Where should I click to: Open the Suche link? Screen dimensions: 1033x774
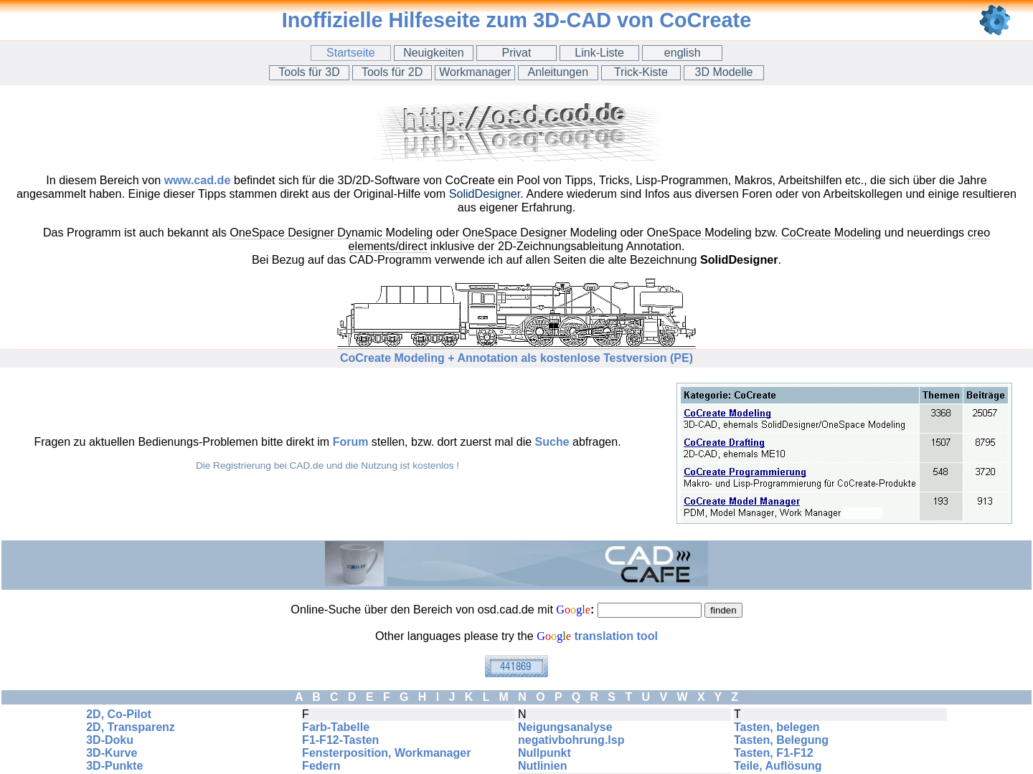tap(552, 442)
